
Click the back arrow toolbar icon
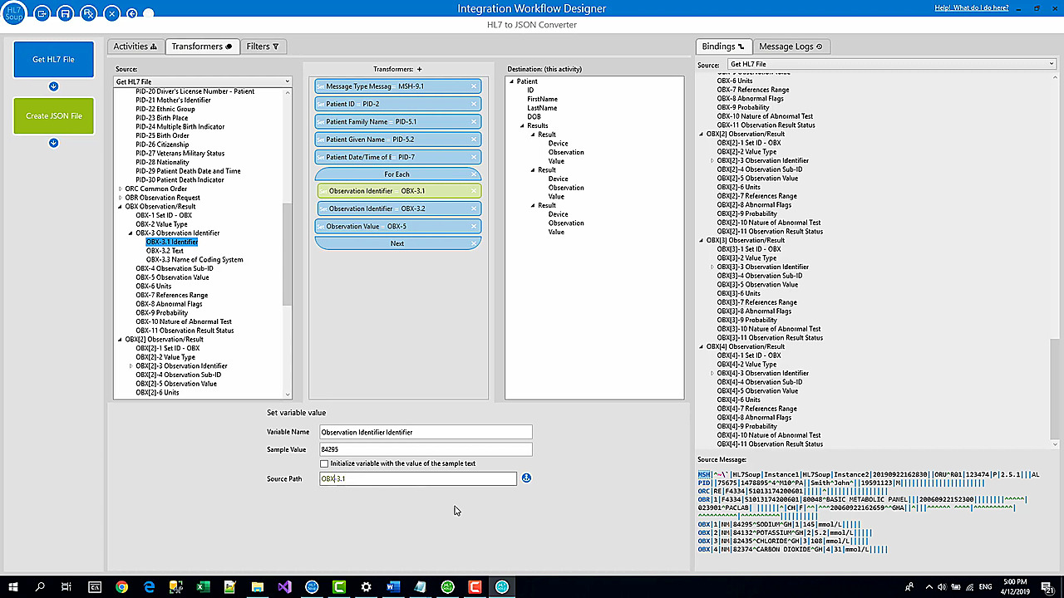tap(131, 13)
